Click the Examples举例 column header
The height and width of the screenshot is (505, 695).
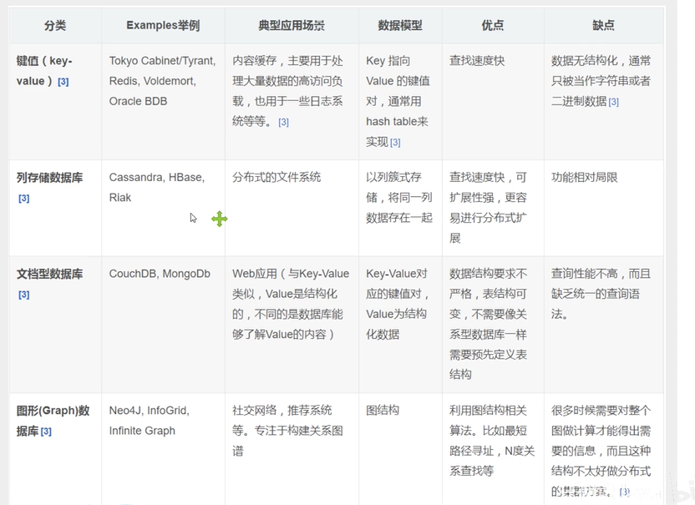click(x=163, y=26)
